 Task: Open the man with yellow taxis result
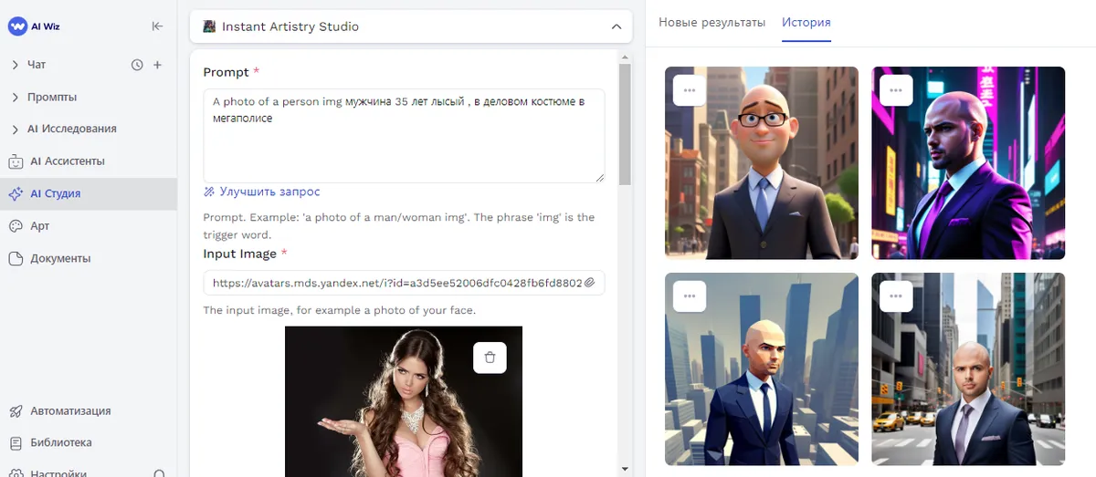(x=968, y=369)
